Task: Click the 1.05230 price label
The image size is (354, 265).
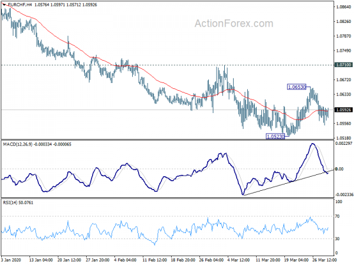Action: click(x=275, y=137)
